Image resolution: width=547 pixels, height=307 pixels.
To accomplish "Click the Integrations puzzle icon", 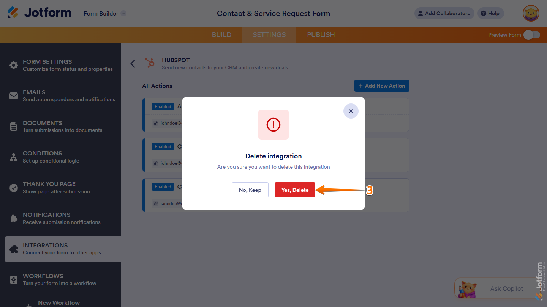I will pyautogui.click(x=14, y=249).
